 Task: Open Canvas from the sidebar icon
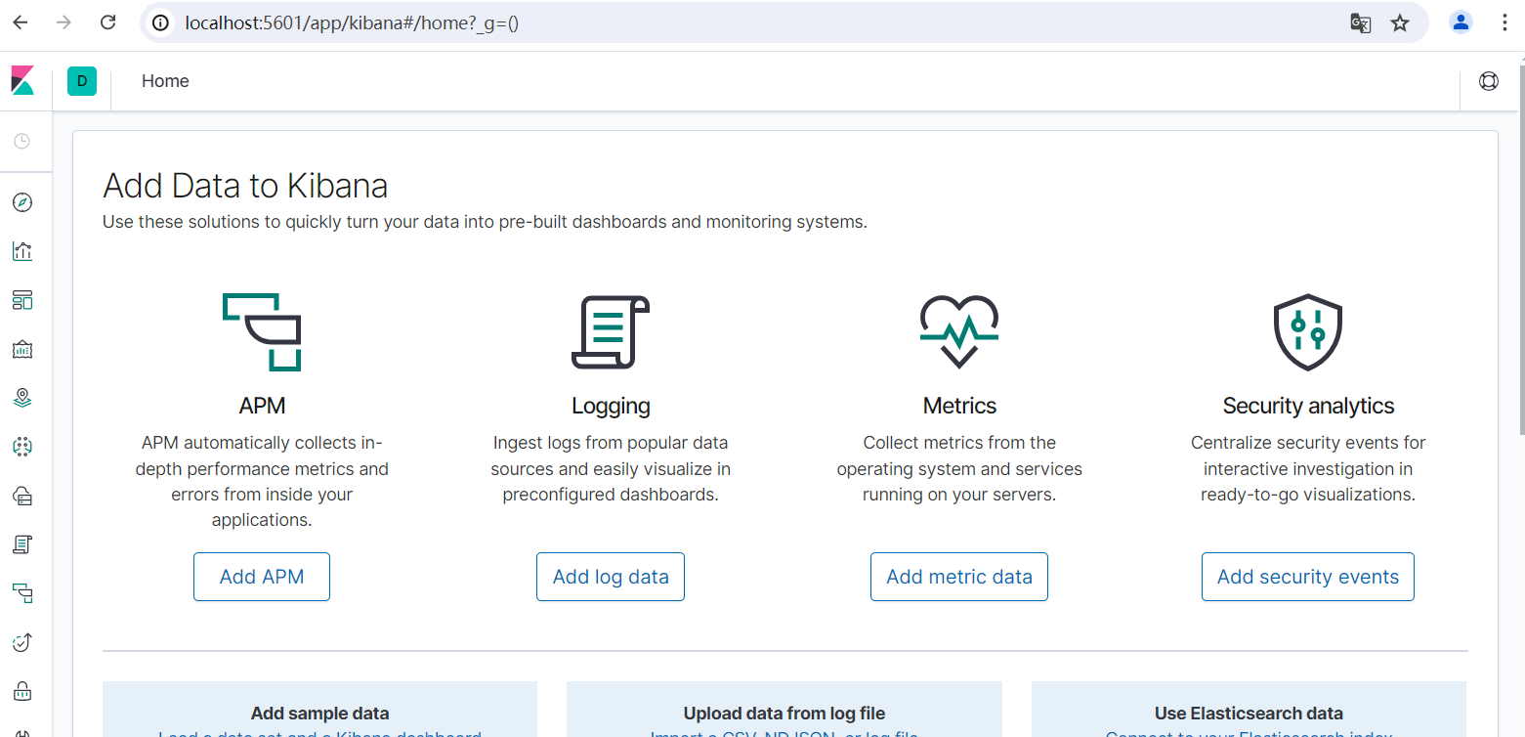point(22,349)
